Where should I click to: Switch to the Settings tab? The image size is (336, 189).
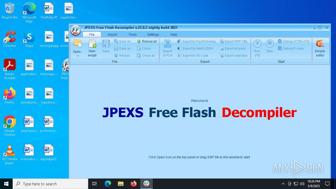(x=153, y=34)
